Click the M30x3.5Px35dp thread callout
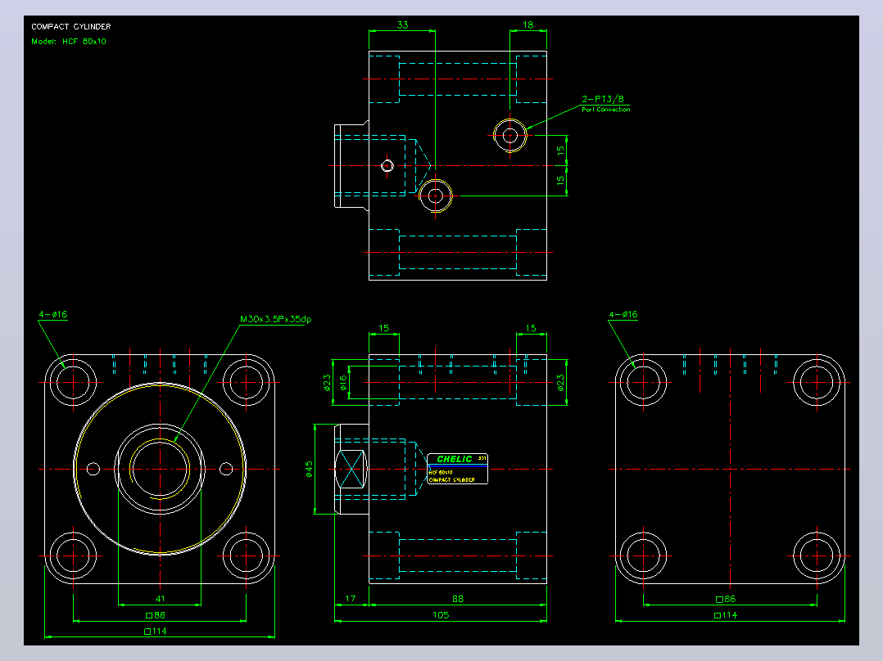The height and width of the screenshot is (661, 883). pyautogui.click(x=275, y=319)
